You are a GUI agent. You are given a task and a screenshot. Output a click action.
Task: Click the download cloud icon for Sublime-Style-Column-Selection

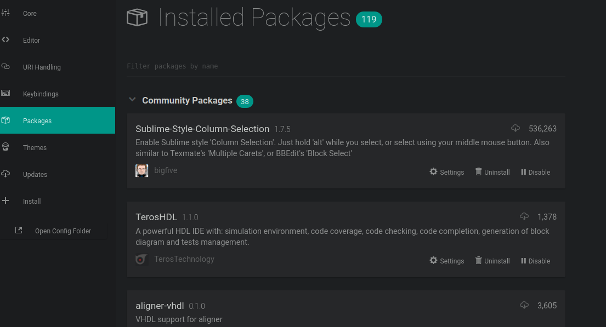[516, 128]
